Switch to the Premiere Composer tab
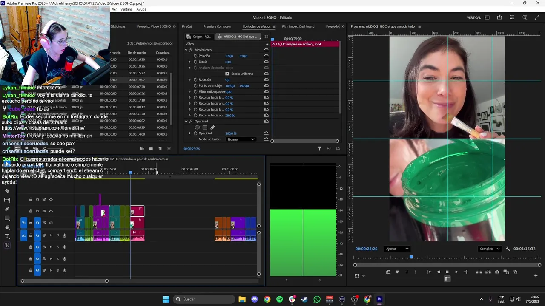 217,26
